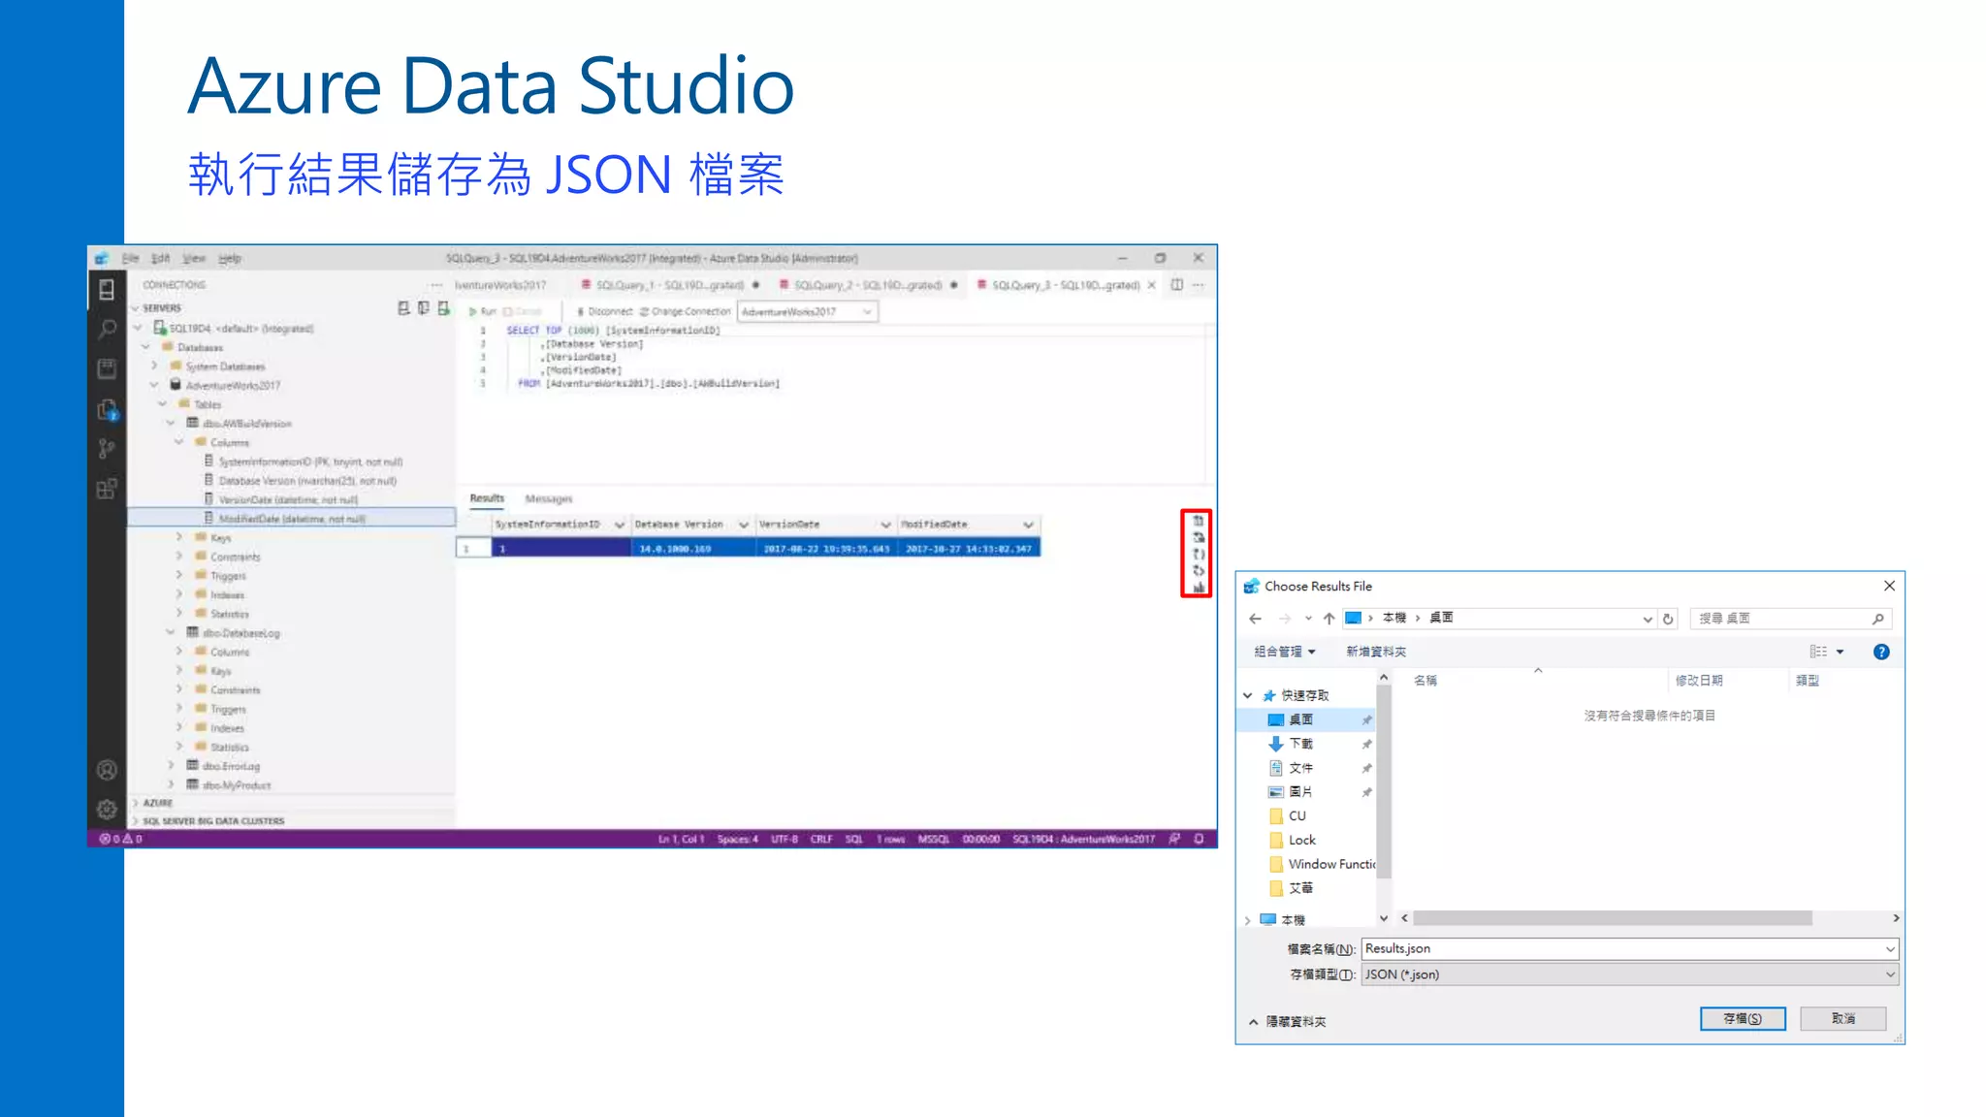
Task: Click the errors and warnings status bar indicator
Action: [x=121, y=839]
